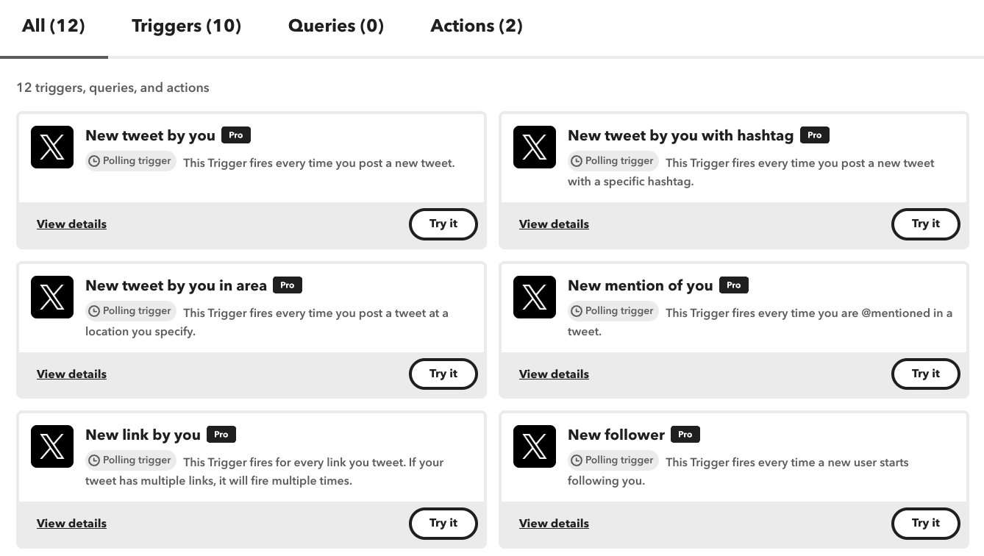Click X icon for New tweet with hashtag

535,147
